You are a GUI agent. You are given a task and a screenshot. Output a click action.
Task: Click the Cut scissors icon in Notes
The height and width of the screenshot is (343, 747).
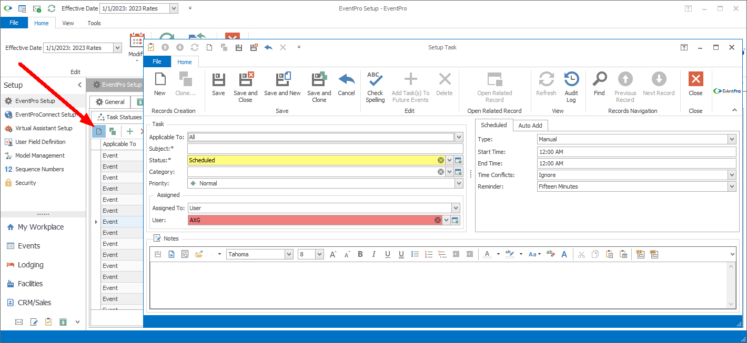[581, 254]
